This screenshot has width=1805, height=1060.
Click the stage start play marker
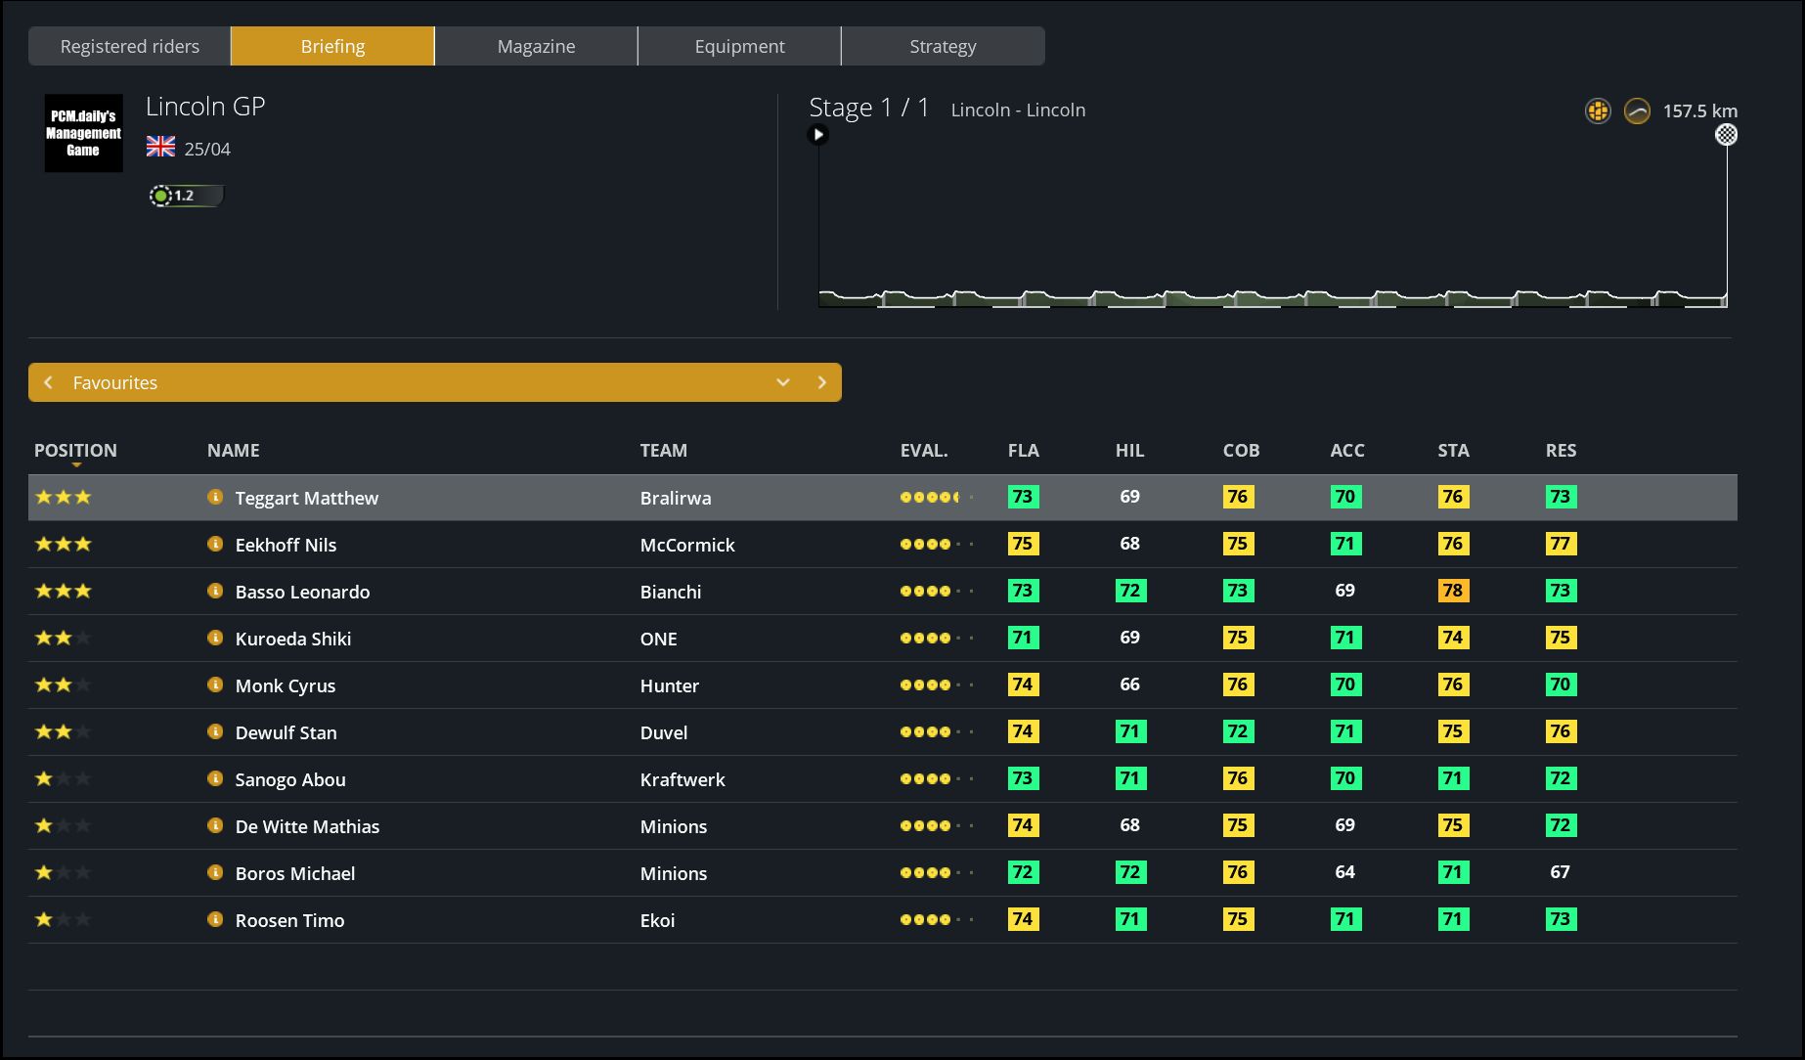(818, 135)
